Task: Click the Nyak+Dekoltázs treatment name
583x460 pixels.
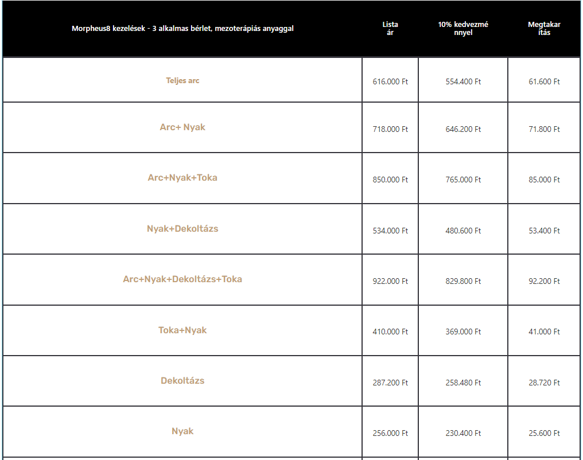Action: pos(182,228)
